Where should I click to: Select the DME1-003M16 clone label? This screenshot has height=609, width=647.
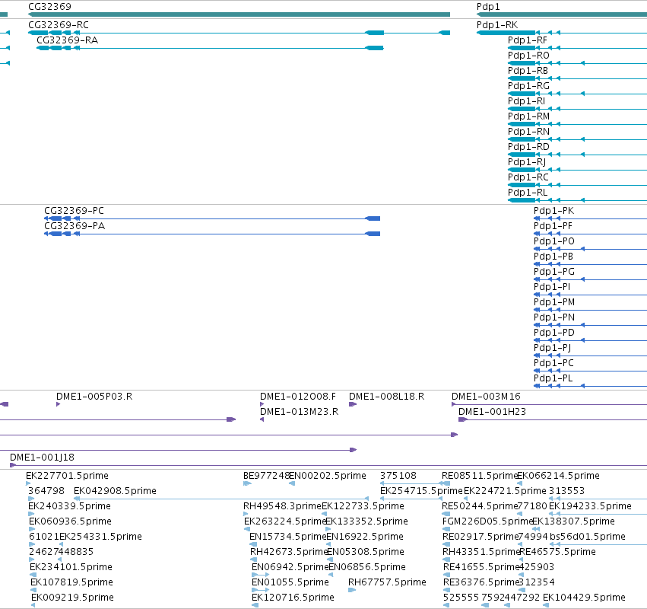click(x=486, y=397)
